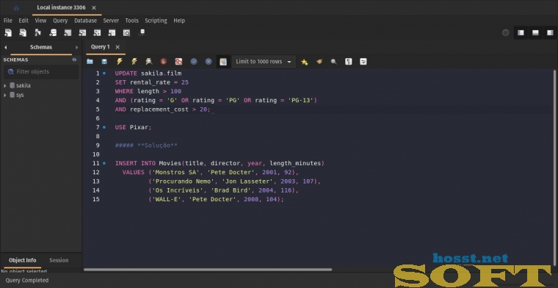
Task: Select the Schemas sidebar tab
Action: coord(41,47)
